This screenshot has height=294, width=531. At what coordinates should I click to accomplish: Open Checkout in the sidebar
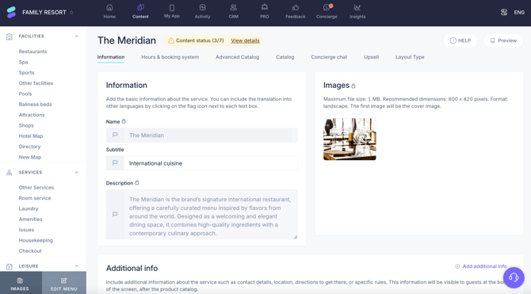(x=30, y=251)
